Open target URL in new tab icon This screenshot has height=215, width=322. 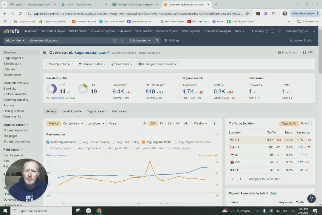(114, 40)
